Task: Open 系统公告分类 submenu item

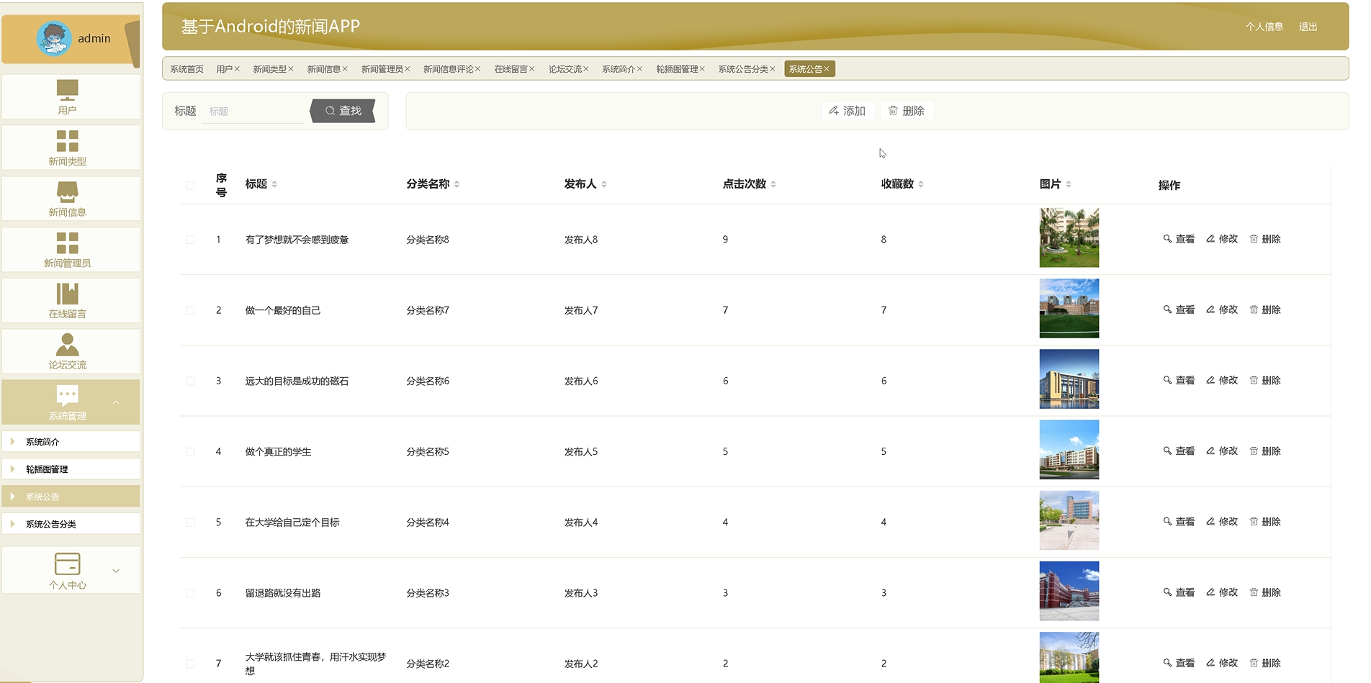Action: pos(71,524)
